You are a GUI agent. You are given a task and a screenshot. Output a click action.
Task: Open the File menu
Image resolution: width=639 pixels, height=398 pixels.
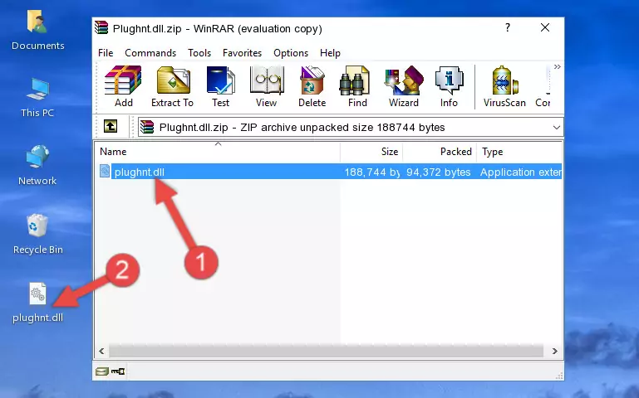pos(106,53)
